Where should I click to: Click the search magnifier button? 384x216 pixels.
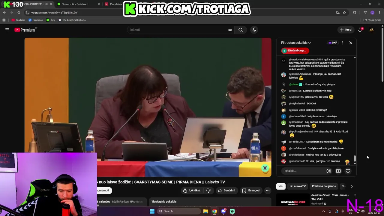pyautogui.click(x=241, y=30)
